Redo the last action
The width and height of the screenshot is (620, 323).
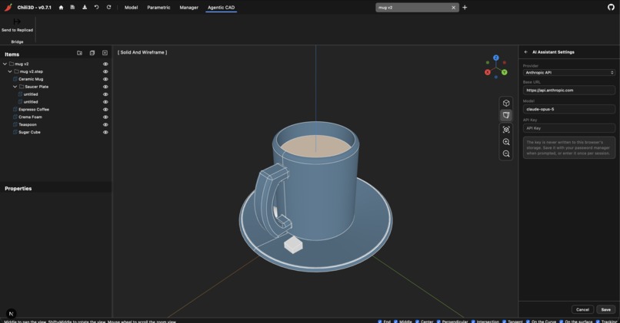tap(108, 7)
